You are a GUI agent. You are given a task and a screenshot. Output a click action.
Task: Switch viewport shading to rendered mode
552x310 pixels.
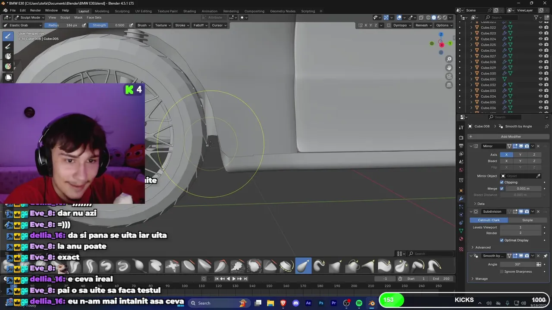445,18
